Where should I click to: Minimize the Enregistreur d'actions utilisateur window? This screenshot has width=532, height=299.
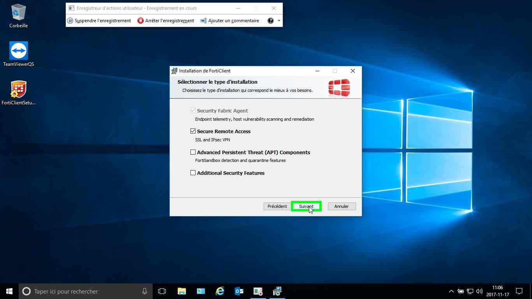(x=238, y=8)
